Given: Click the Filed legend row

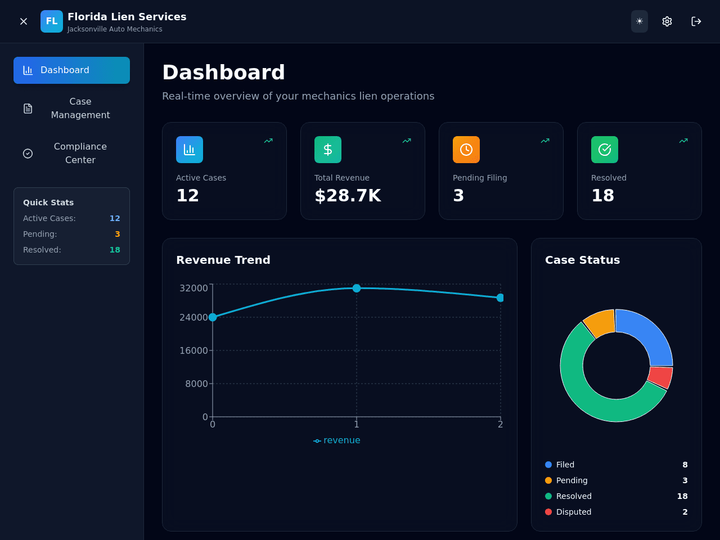Looking at the screenshot, I should coord(616,465).
